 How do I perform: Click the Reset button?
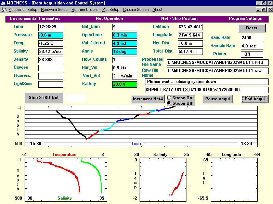click(x=252, y=28)
